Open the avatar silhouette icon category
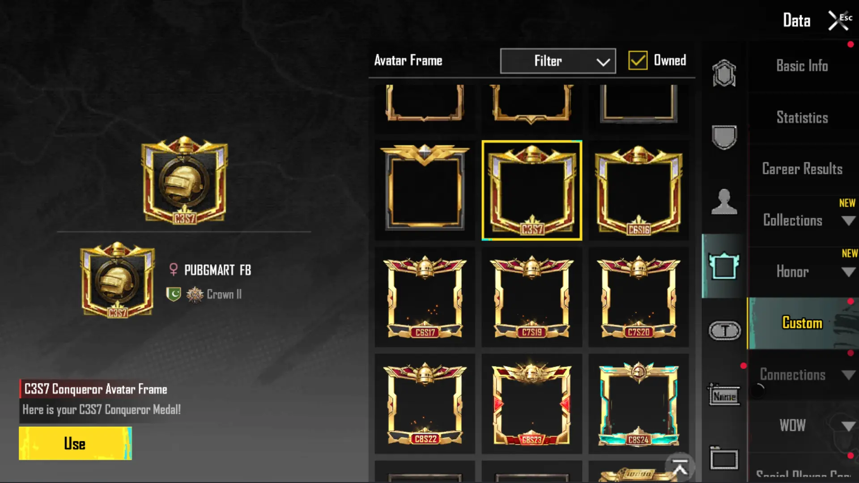 click(724, 201)
